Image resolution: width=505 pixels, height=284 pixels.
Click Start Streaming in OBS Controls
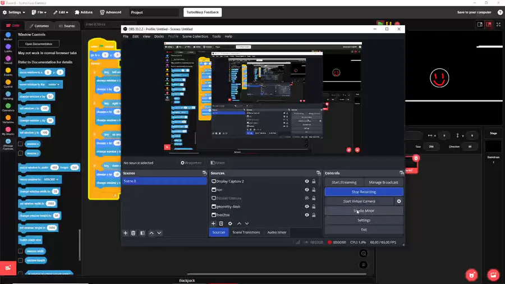(x=344, y=182)
